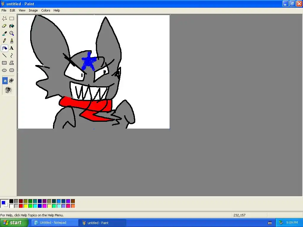Image resolution: width=303 pixels, height=227 pixels.
Task: Click the foreground/background color indicator box
Action: (4, 204)
